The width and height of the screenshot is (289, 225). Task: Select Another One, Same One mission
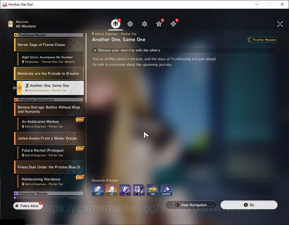tap(50, 88)
